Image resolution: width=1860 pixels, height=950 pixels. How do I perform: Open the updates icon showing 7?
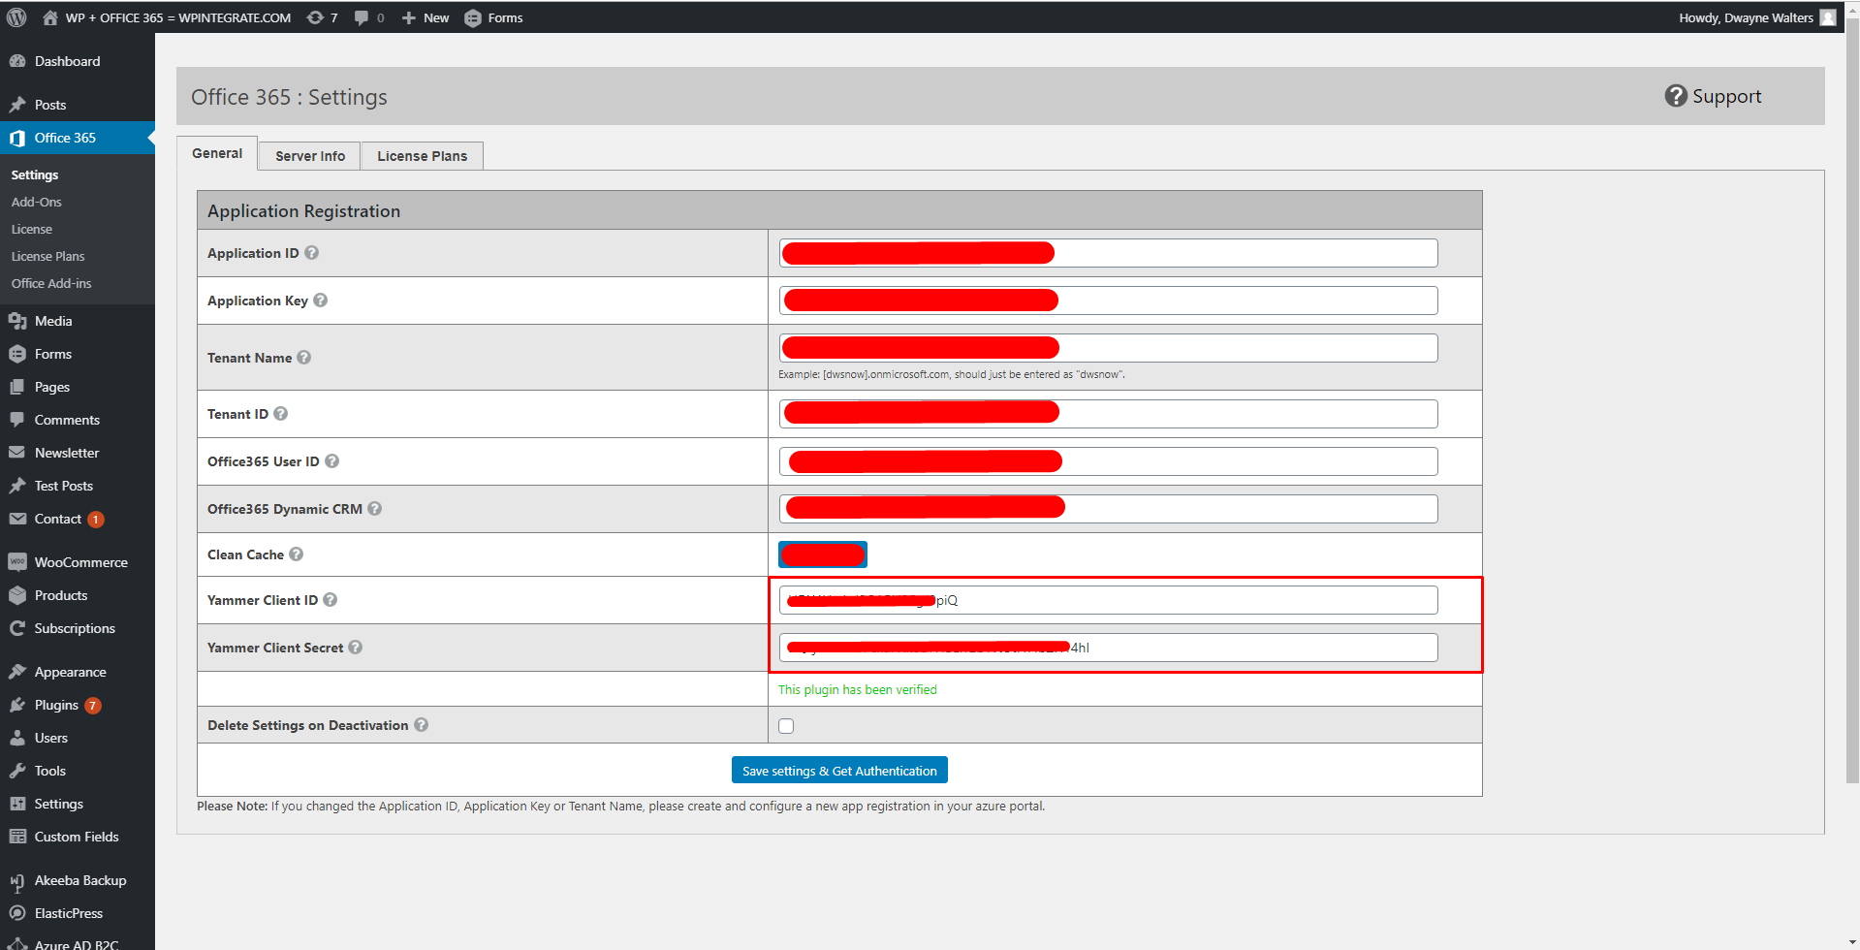tap(322, 17)
